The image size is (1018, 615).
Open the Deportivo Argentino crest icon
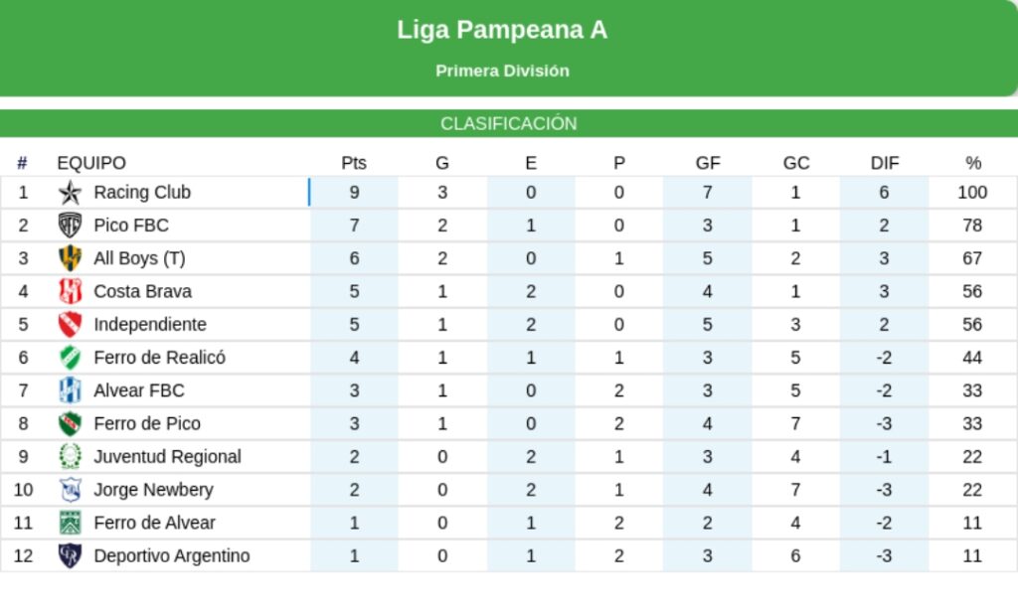coord(70,555)
